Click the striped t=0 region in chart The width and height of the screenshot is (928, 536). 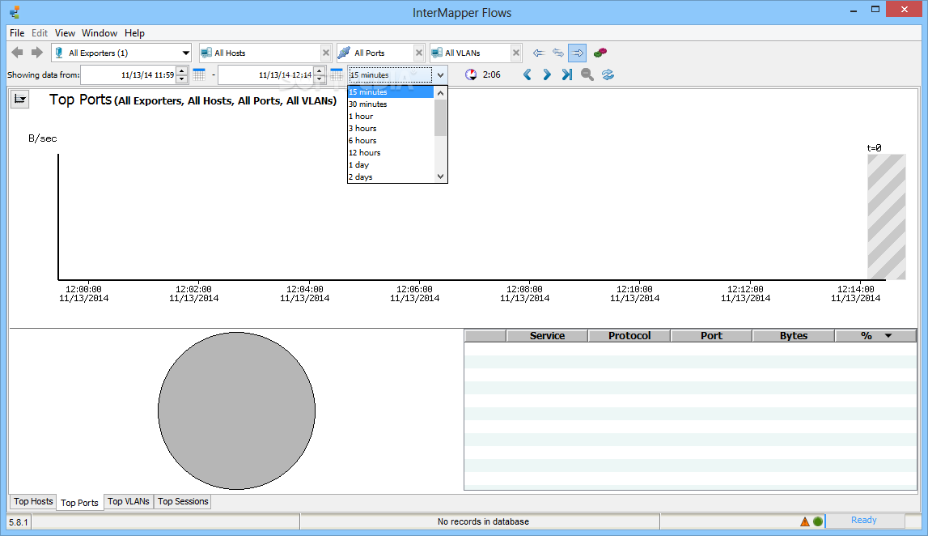click(887, 217)
